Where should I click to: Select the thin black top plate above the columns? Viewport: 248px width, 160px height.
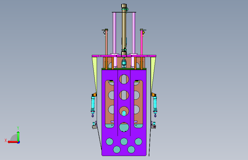124,12
